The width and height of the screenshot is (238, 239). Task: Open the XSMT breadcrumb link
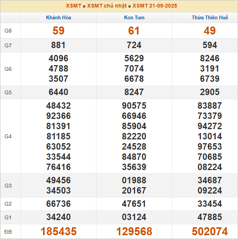click(x=73, y=6)
